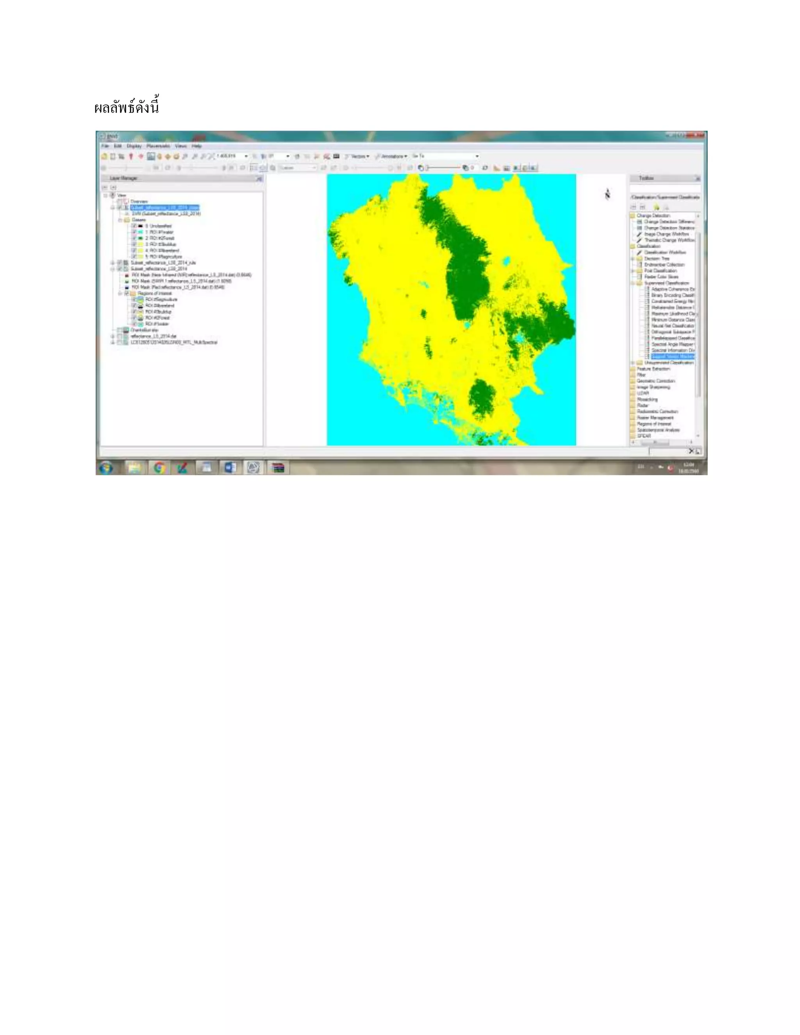The image size is (800, 1035).
Task: Uncheck the Unclassified class checkbox
Action: pyautogui.click(x=134, y=226)
